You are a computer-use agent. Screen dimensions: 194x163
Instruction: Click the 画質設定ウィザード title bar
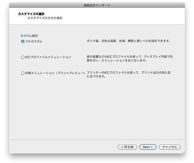(x=97, y=5)
